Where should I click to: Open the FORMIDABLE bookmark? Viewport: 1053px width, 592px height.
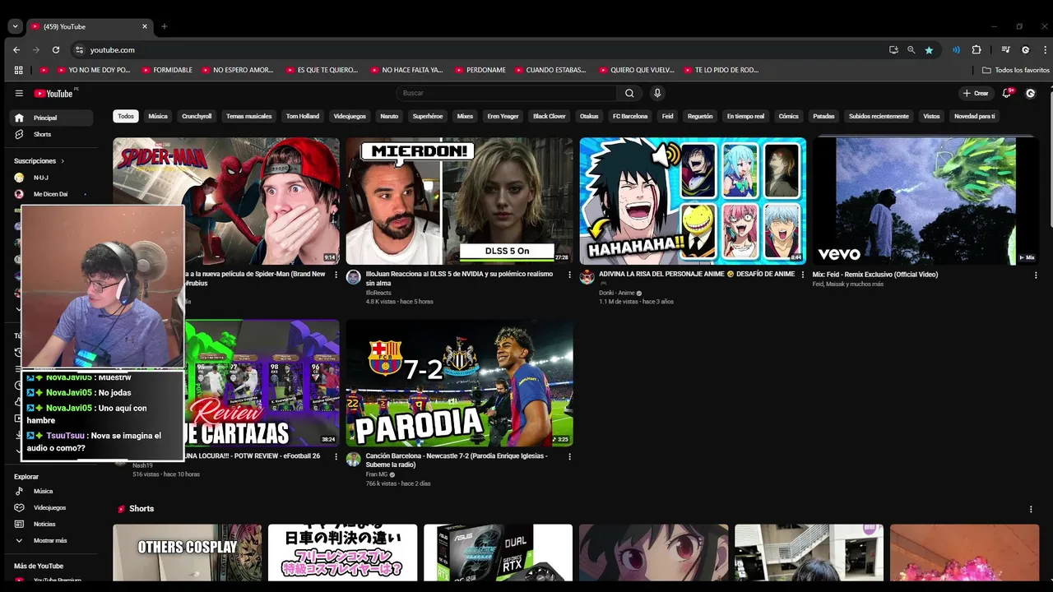pos(167,70)
